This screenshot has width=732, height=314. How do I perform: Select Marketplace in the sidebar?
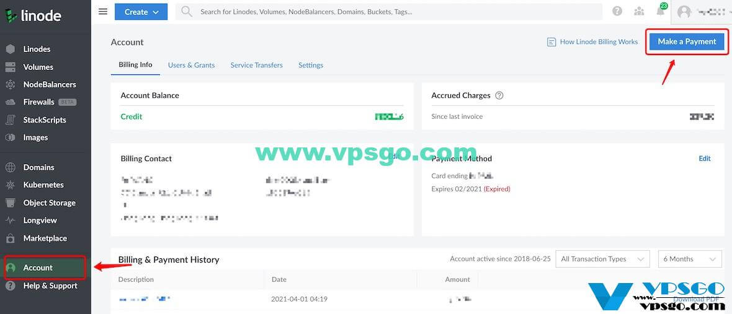[x=45, y=238]
